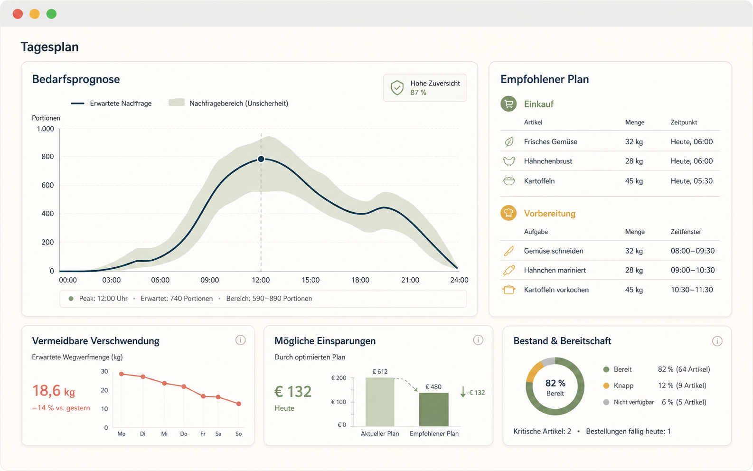The width and height of the screenshot is (753, 471).
Task: Click the Zeitfenster column header
Action: [686, 232]
